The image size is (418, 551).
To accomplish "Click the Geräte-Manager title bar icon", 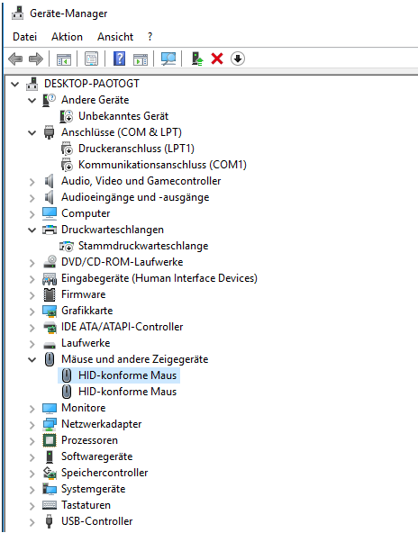I will point(18,13).
